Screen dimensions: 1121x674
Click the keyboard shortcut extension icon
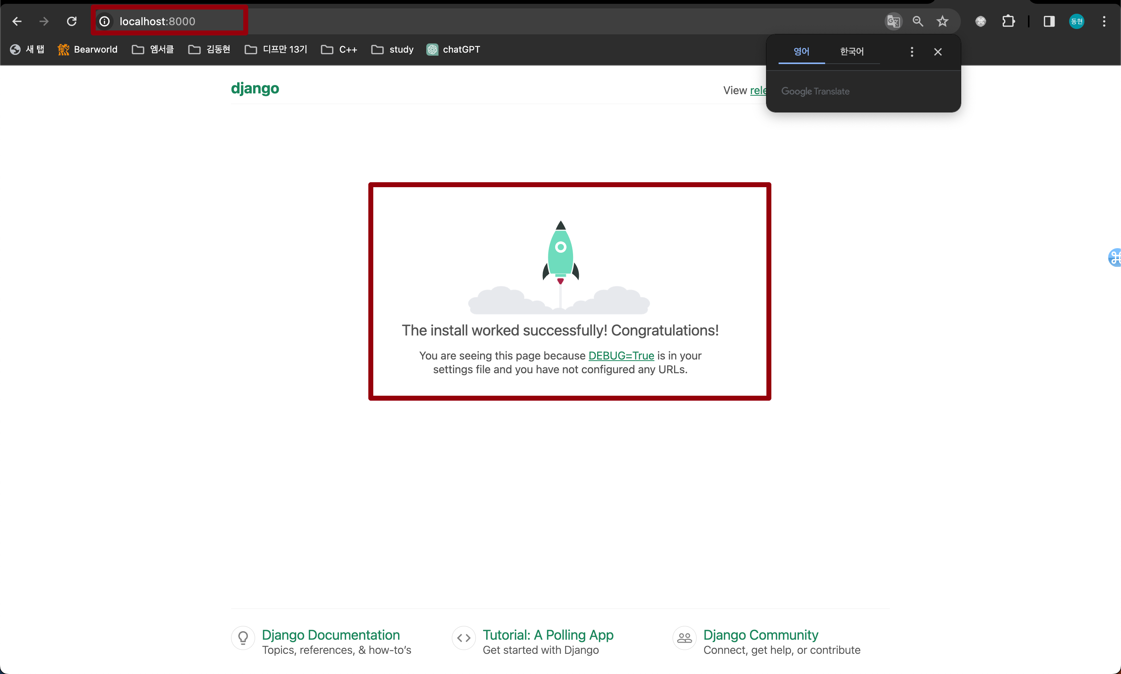[981, 21]
